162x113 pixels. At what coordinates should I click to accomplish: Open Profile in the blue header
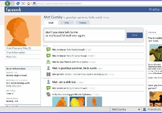[x=154, y=9]
